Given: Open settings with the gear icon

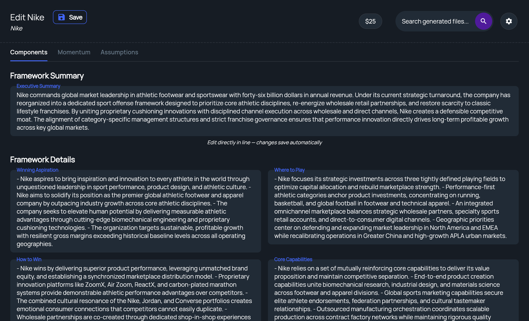Looking at the screenshot, I should [509, 21].
